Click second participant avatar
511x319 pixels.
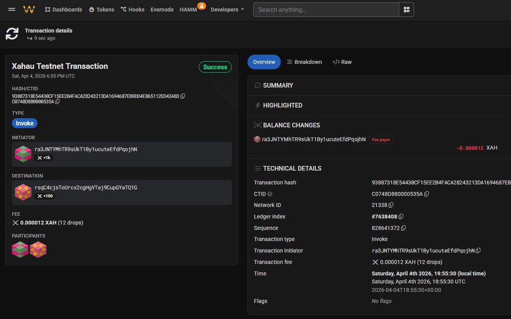(38, 250)
